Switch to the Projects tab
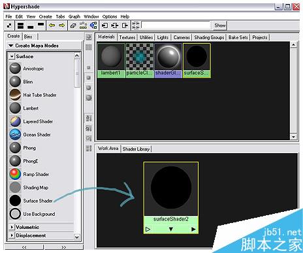 pos(260,37)
